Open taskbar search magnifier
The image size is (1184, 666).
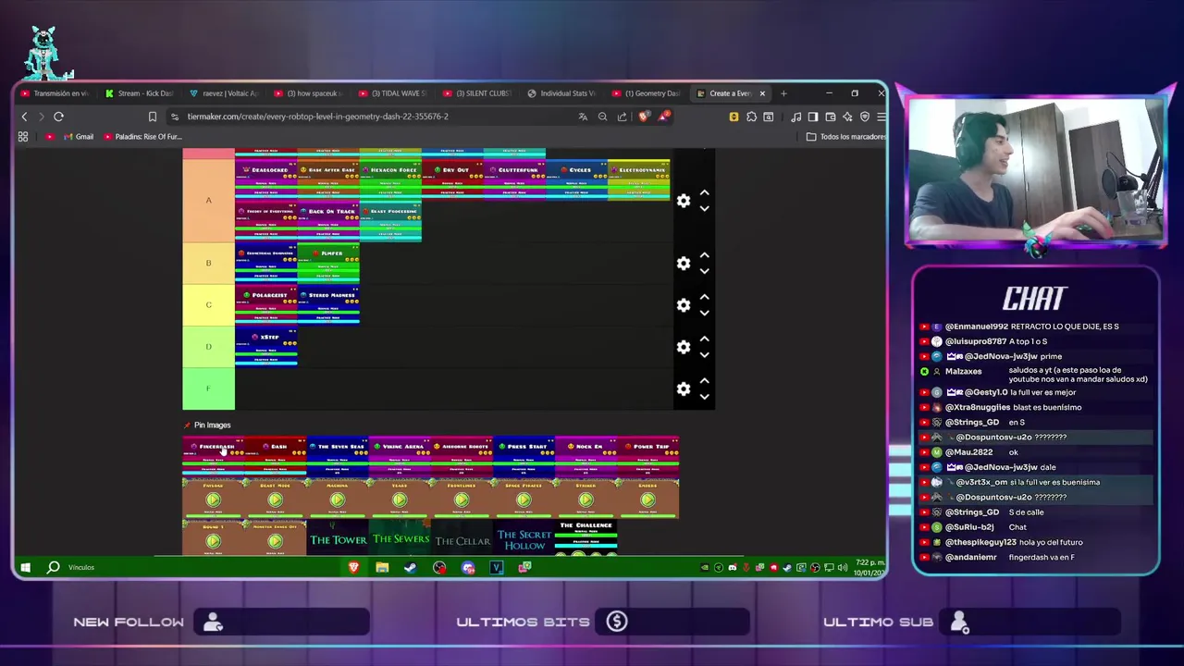(54, 567)
